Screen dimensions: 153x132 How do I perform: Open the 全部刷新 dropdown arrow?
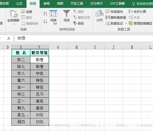point(14,24)
